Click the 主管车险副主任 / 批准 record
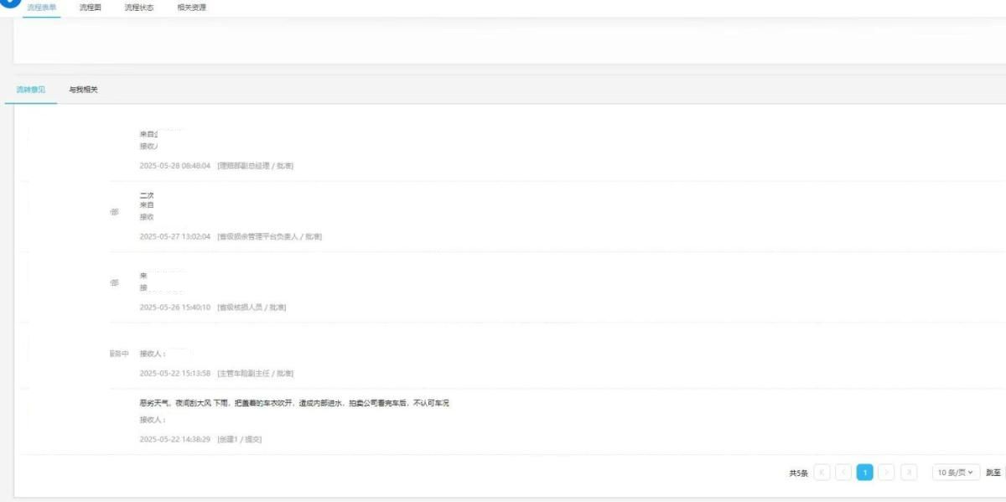The image size is (1006, 502). point(255,373)
